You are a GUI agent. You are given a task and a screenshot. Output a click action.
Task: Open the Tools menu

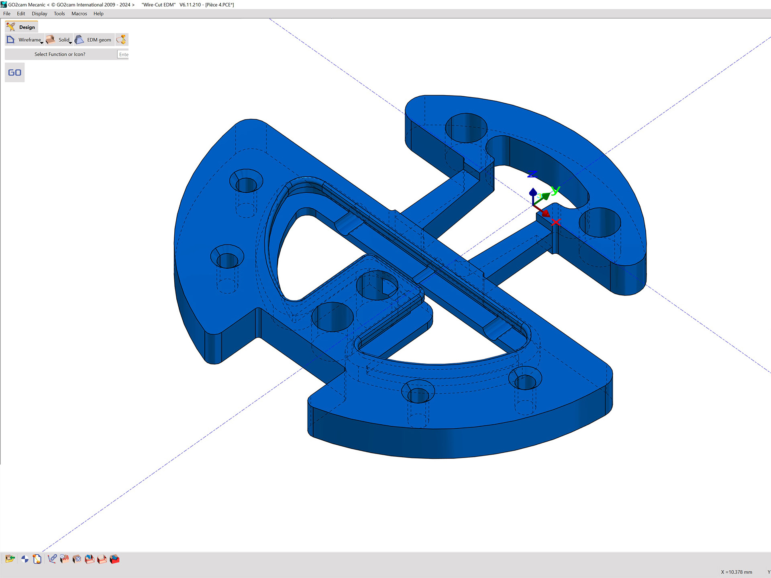tap(59, 14)
